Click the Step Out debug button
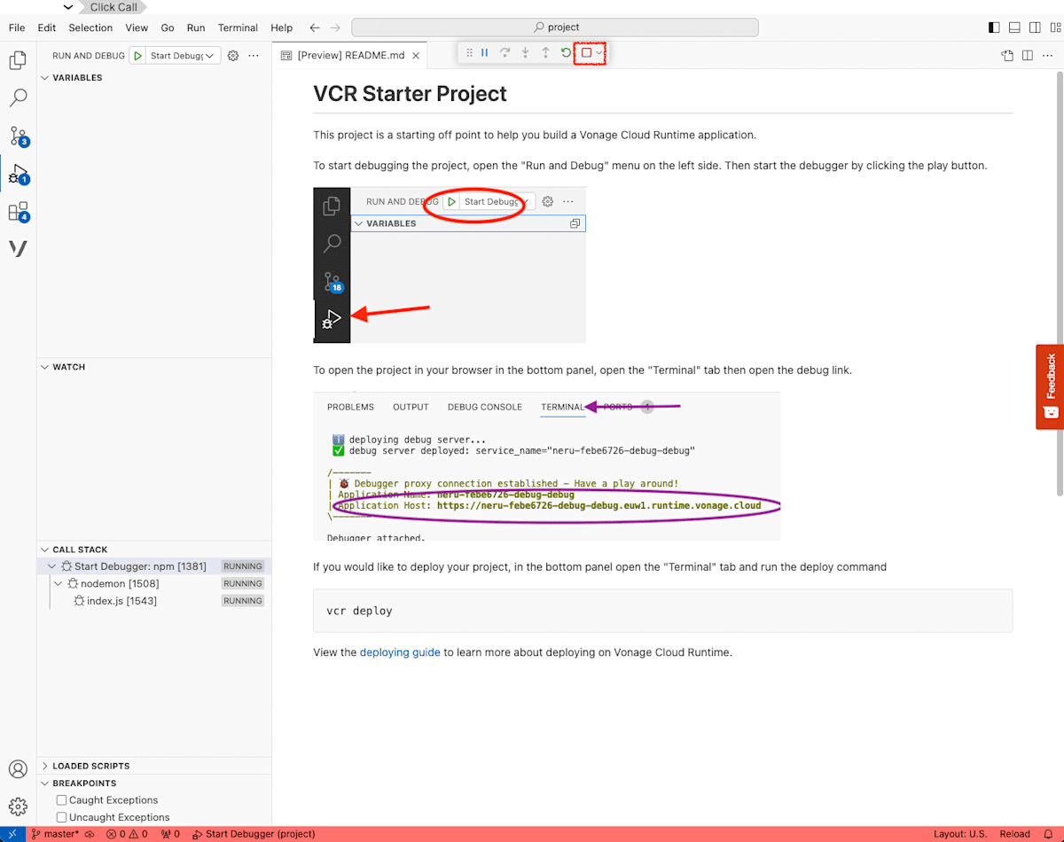This screenshot has width=1064, height=842. coord(546,53)
